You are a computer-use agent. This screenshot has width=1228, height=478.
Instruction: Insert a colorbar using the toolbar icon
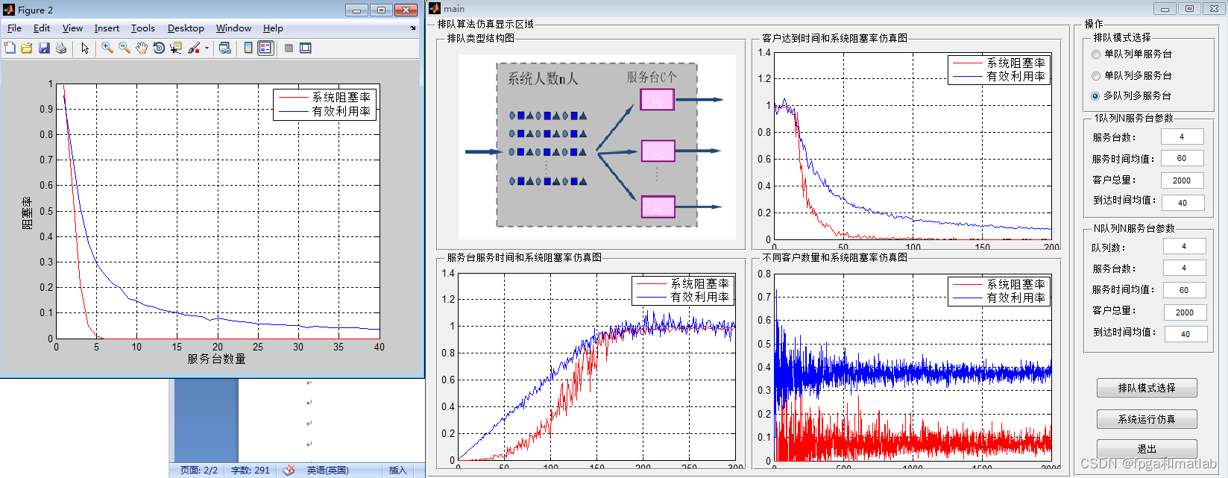248,48
